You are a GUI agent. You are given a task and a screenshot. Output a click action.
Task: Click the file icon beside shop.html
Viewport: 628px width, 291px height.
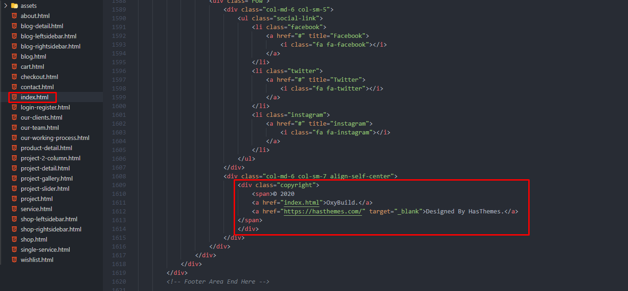[x=14, y=239]
